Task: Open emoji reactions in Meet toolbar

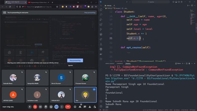Action: click(51, 107)
